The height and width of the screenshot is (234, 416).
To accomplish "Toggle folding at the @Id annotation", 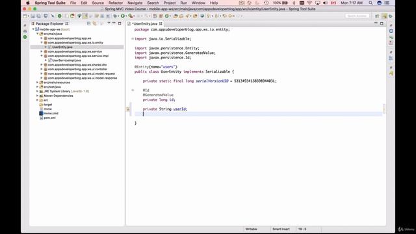I will coord(133,90).
